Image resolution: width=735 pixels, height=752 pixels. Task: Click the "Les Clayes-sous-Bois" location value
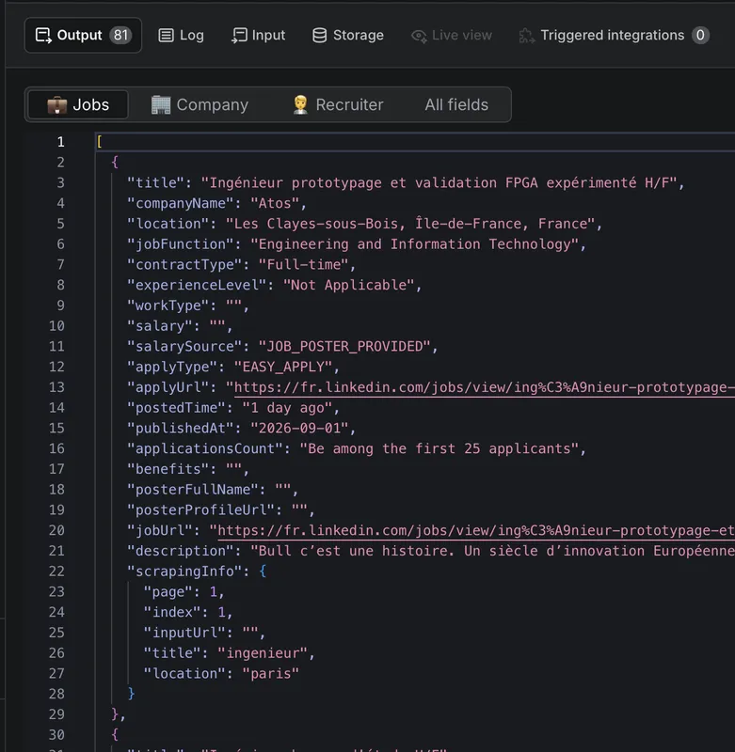click(410, 224)
